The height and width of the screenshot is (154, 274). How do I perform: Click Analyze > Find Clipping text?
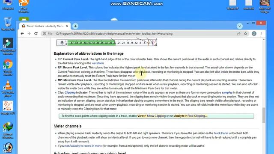pyautogui.click(x=191, y=116)
